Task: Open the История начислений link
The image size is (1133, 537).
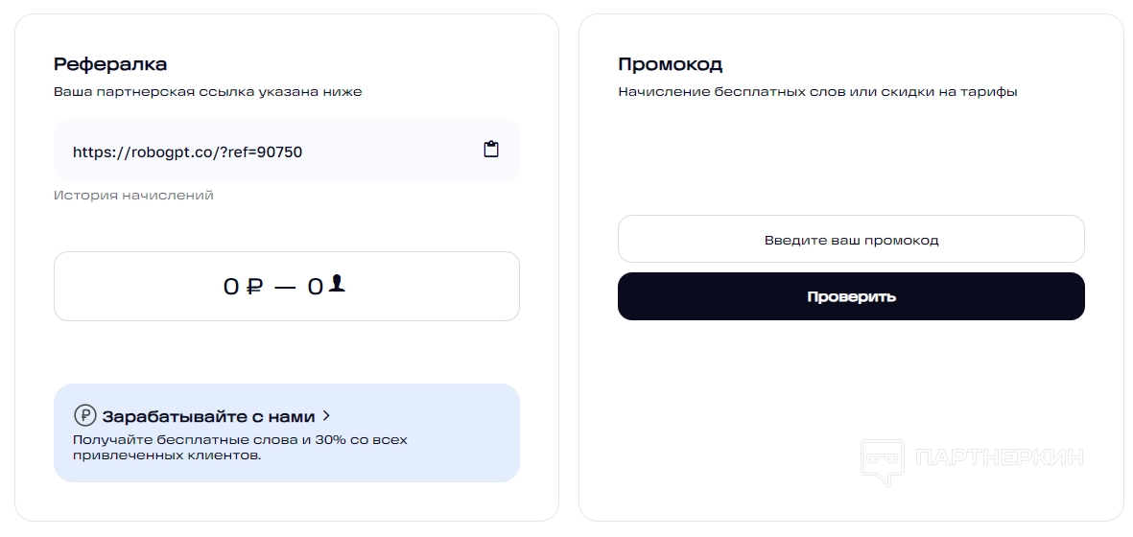Action: (133, 196)
